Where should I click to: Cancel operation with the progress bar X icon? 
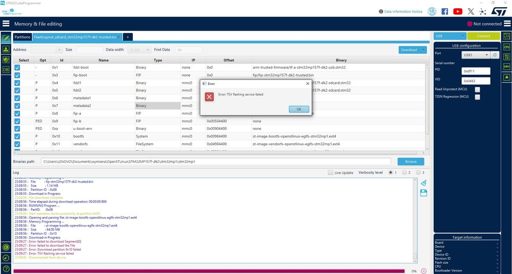[x=423, y=271]
